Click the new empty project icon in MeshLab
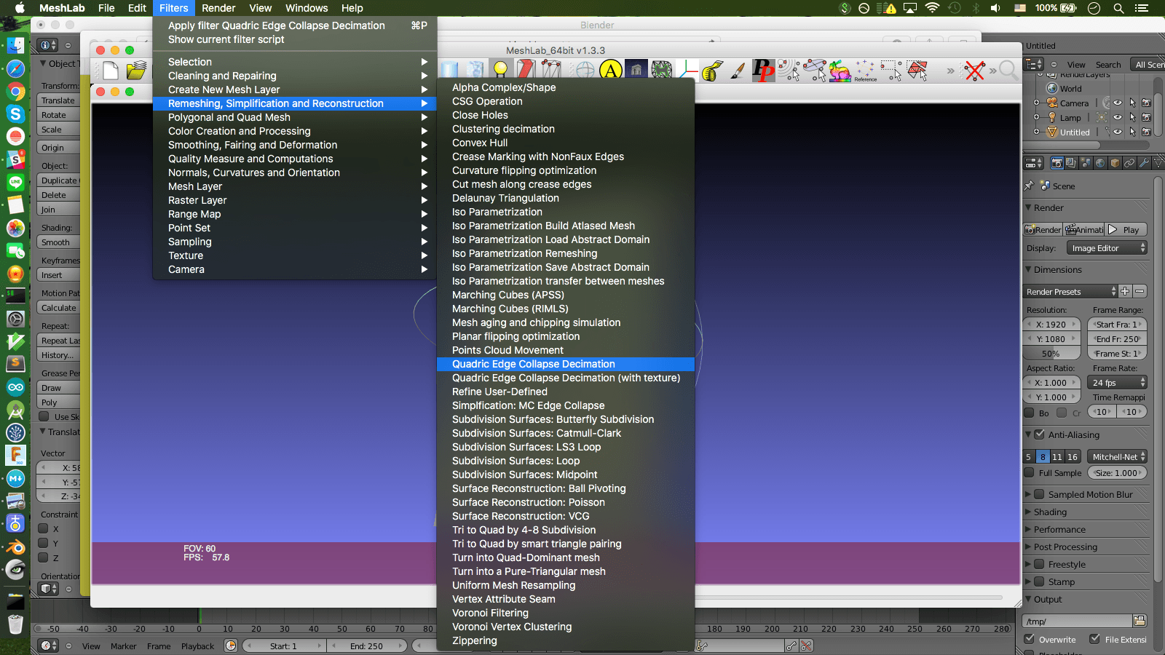The height and width of the screenshot is (655, 1165). [x=111, y=71]
